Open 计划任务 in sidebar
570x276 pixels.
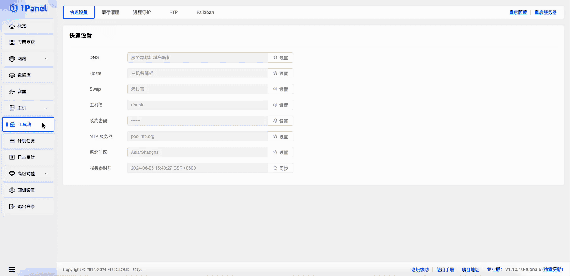click(x=28, y=141)
